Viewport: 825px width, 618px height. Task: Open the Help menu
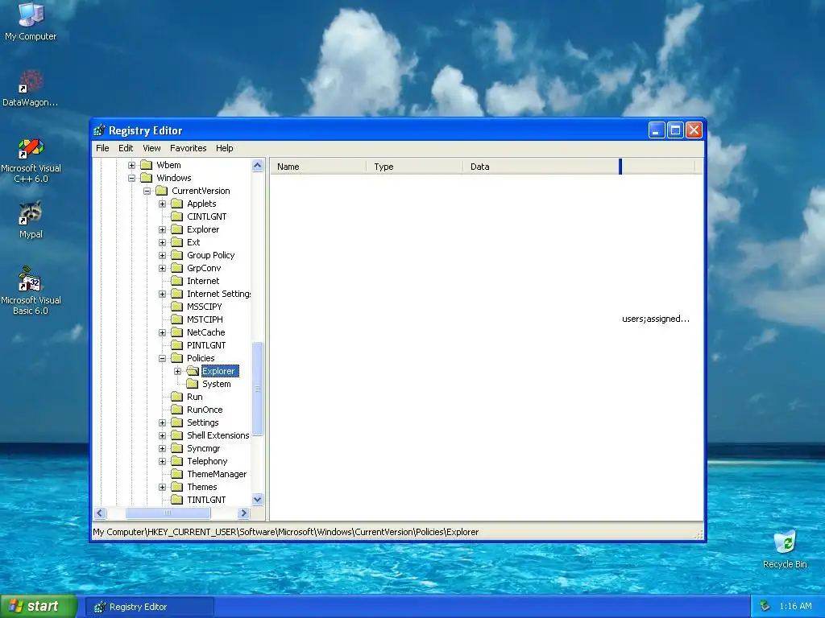(x=224, y=148)
